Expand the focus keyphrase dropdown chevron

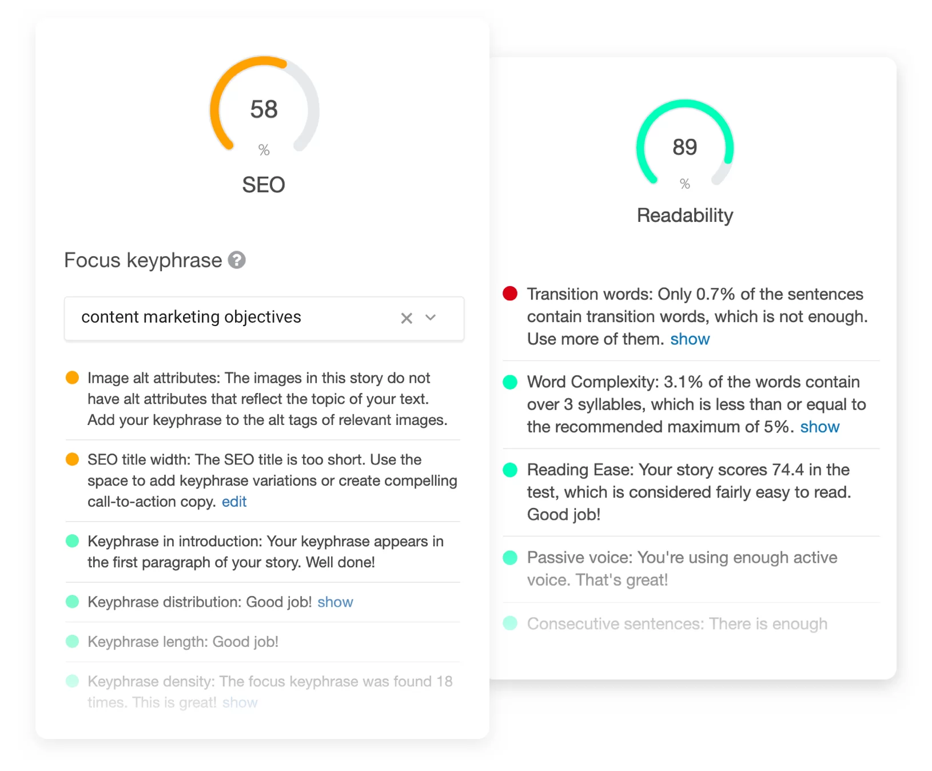(x=431, y=317)
